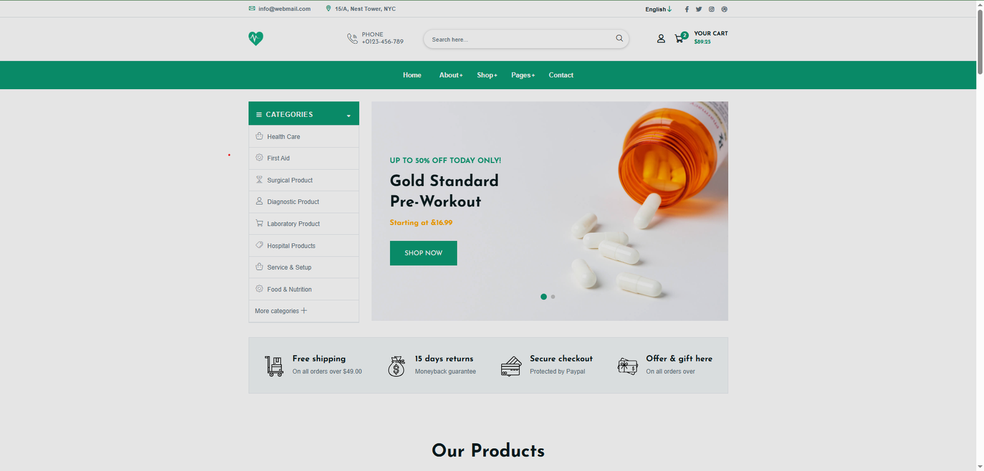The height and width of the screenshot is (471, 984).
Task: Click the search magnifier icon
Action: click(x=619, y=39)
